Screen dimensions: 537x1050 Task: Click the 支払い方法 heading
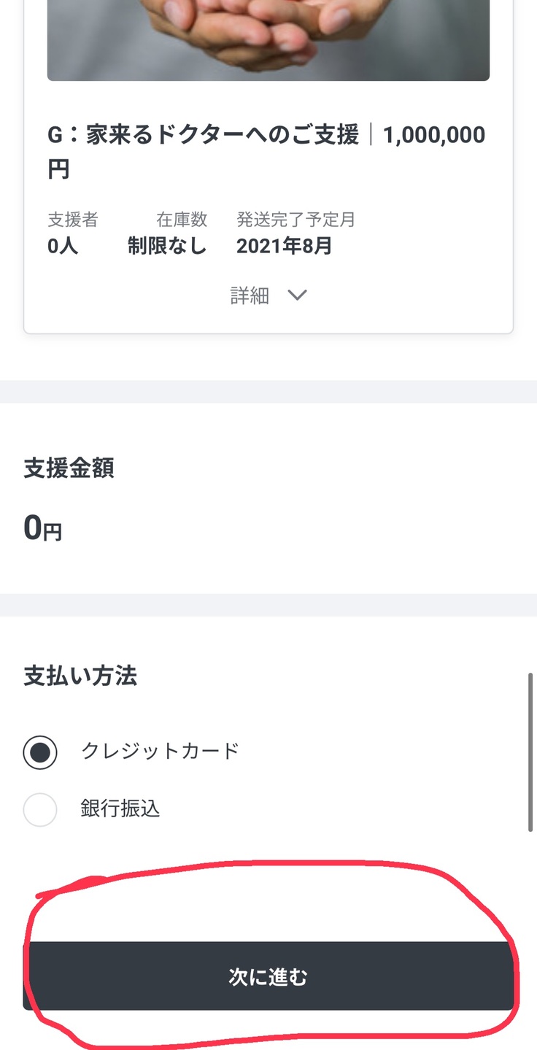[x=80, y=676]
